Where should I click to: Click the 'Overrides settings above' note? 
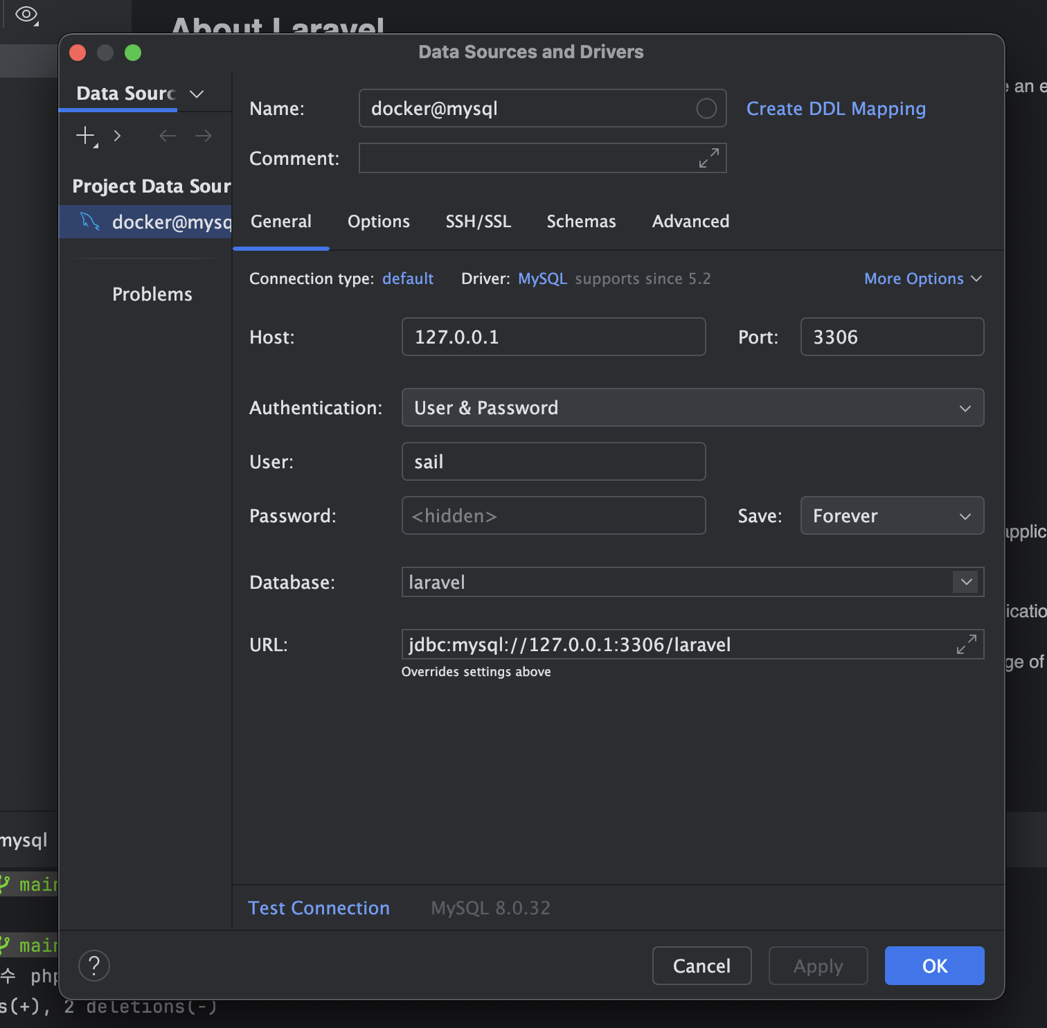(476, 672)
